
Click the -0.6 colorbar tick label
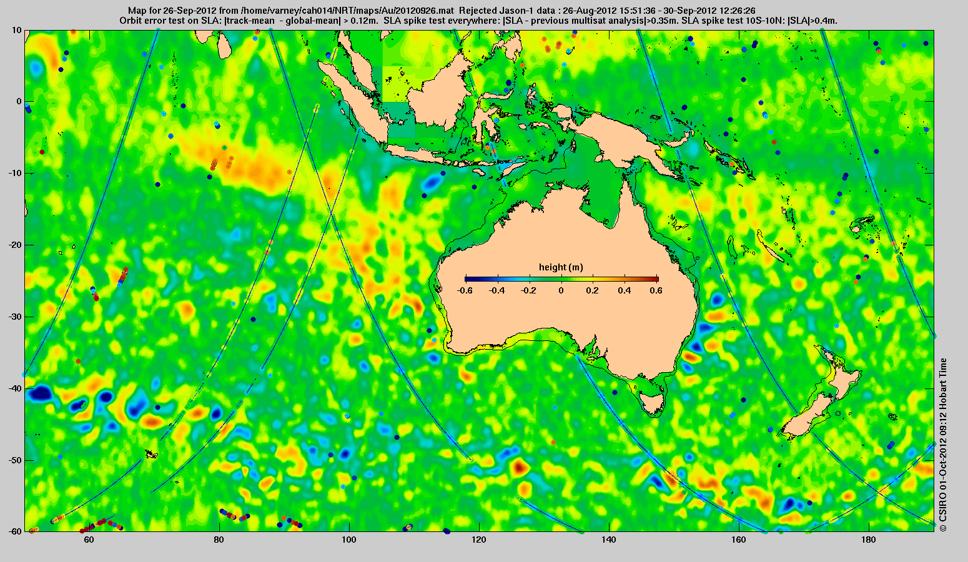click(465, 290)
